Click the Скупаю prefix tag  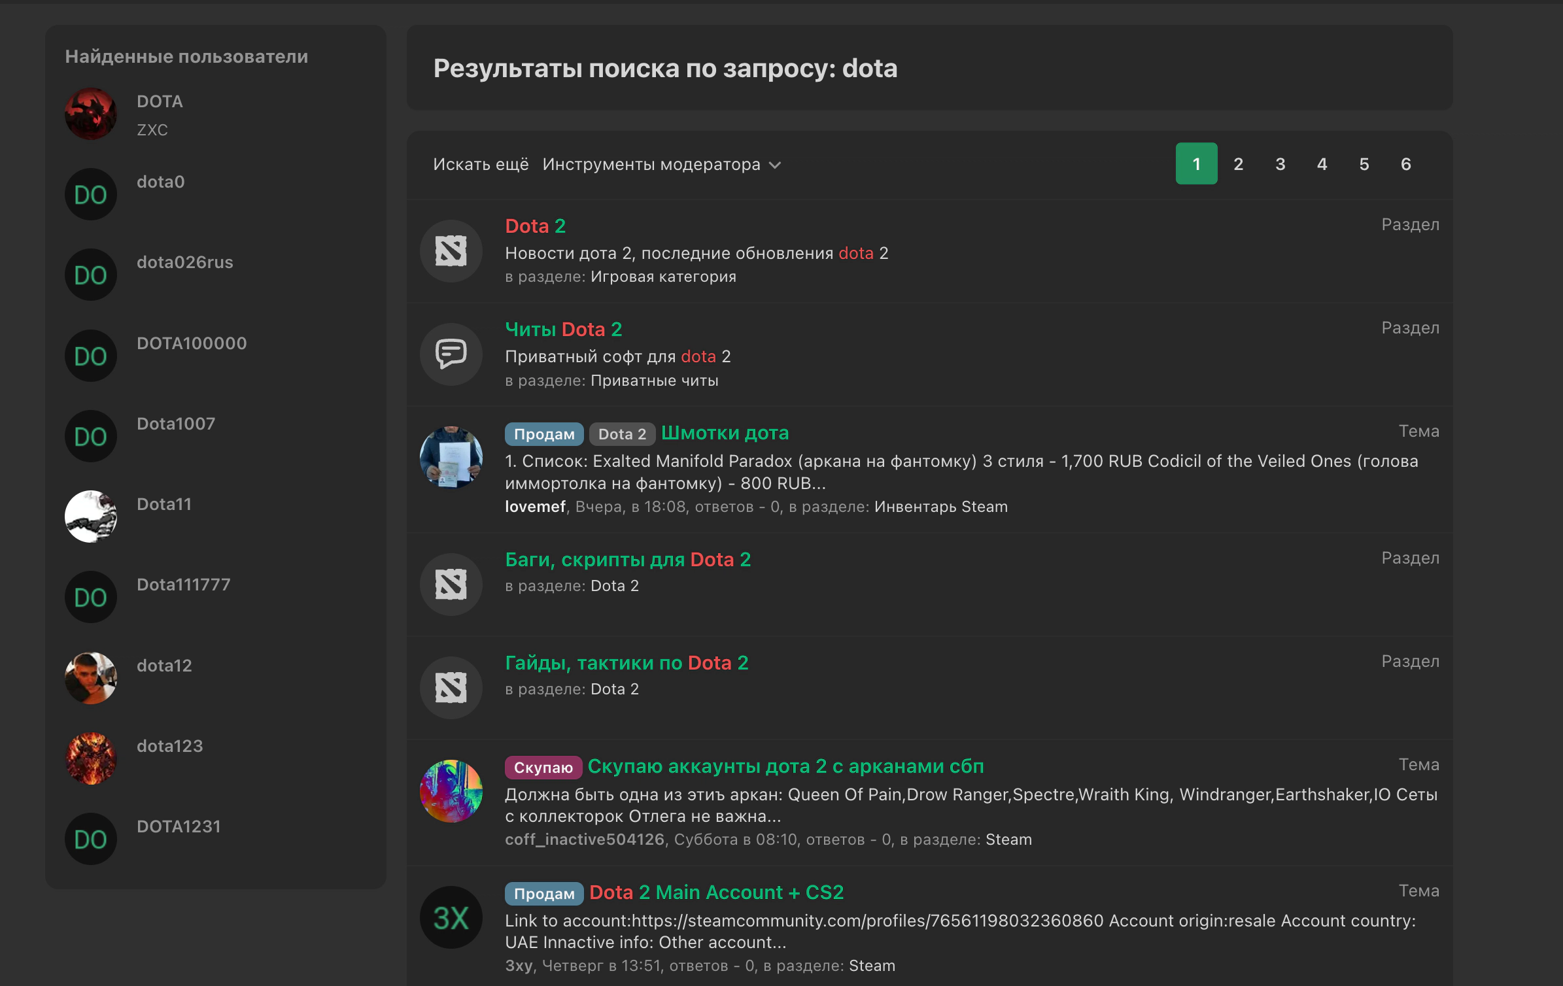pyautogui.click(x=543, y=768)
